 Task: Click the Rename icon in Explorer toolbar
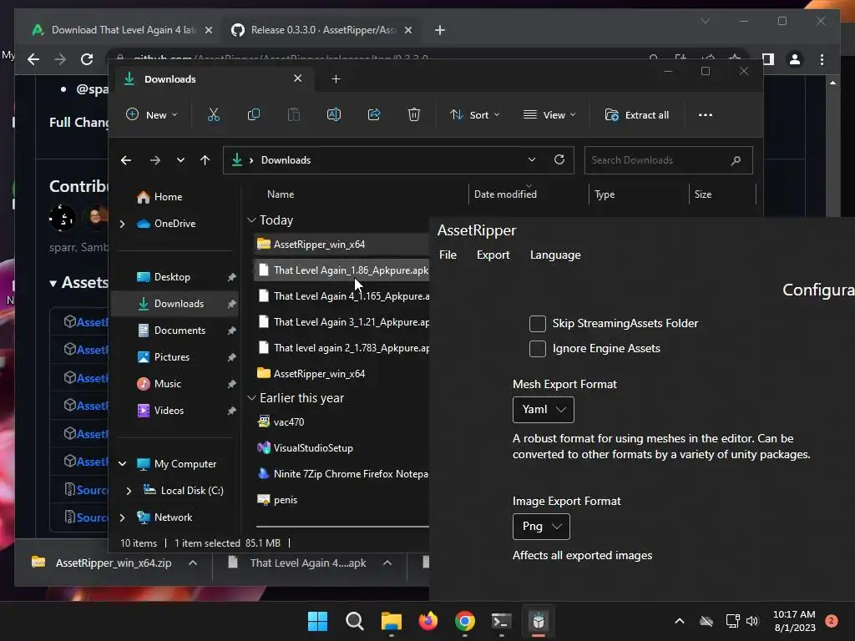[334, 114]
